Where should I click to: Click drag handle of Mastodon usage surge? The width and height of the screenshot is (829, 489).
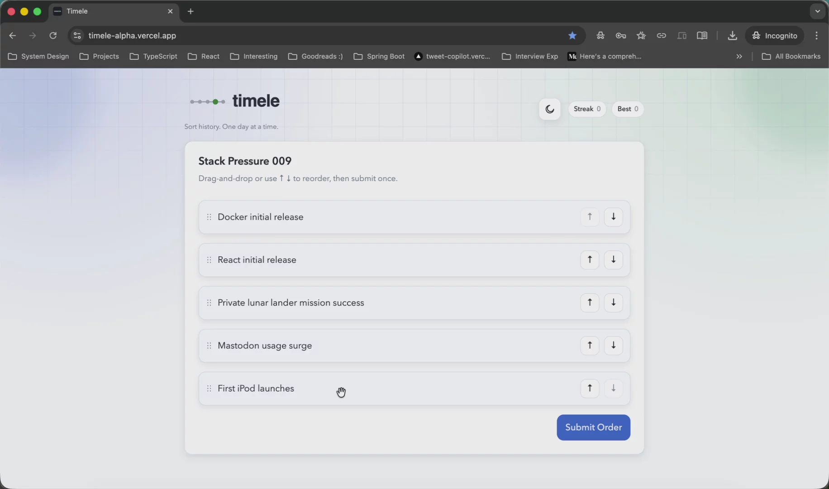(x=209, y=346)
